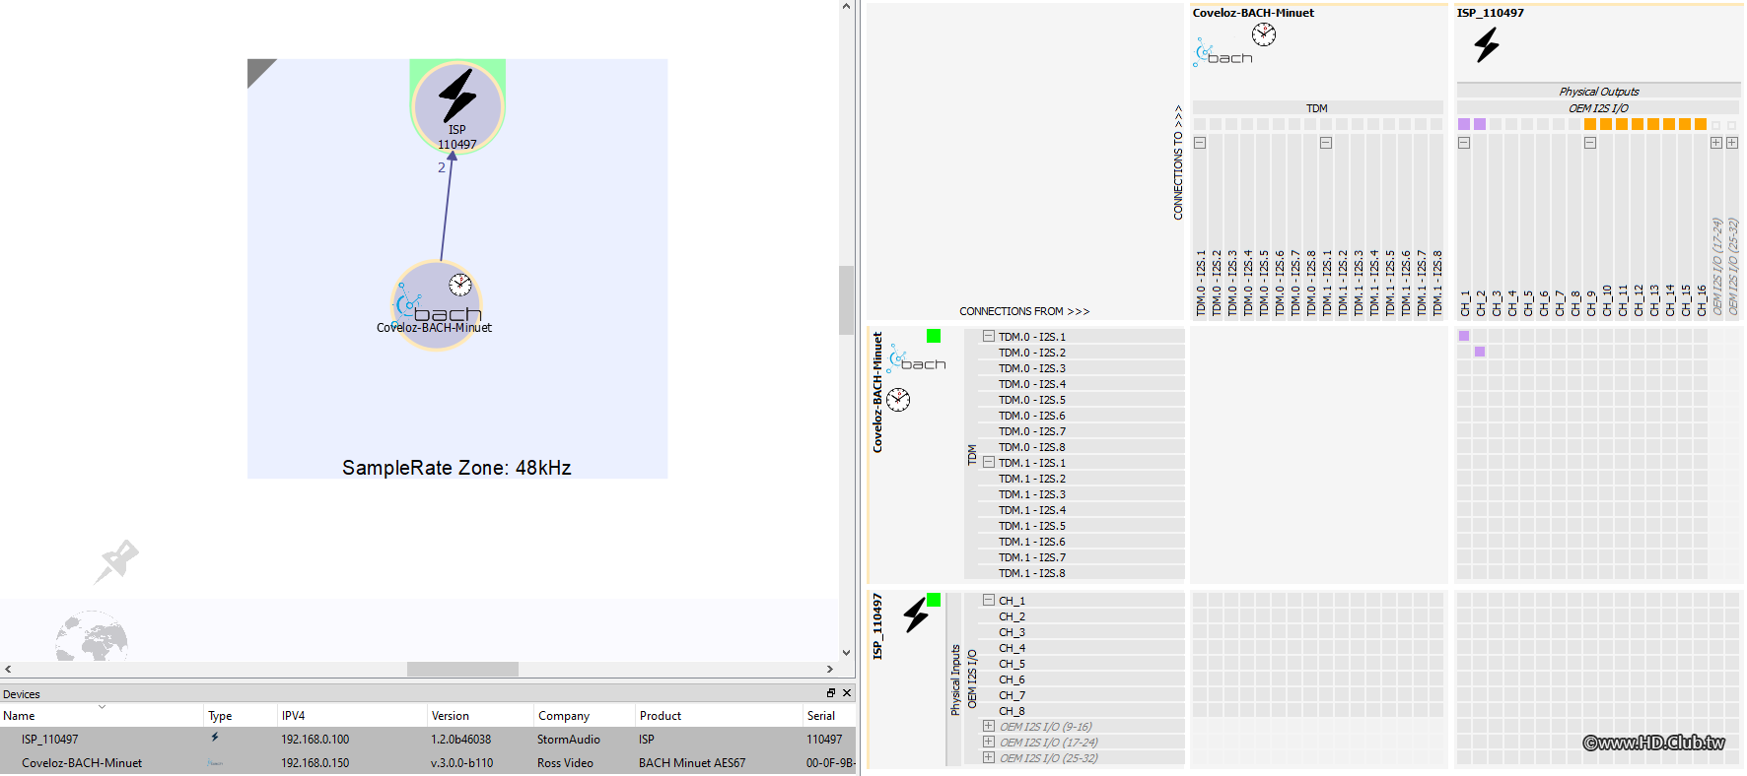Toggle connected crosspoint TDM.0 - I2S.2 to CH_2
Screen dimensions: 1747x776
coord(1480,352)
